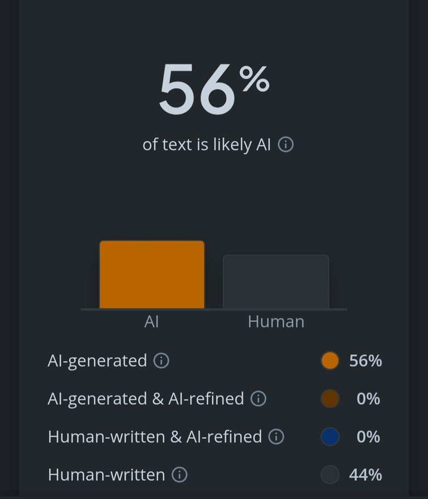Click the orange AI bar in chart
This screenshot has height=499, width=428.
point(152,275)
